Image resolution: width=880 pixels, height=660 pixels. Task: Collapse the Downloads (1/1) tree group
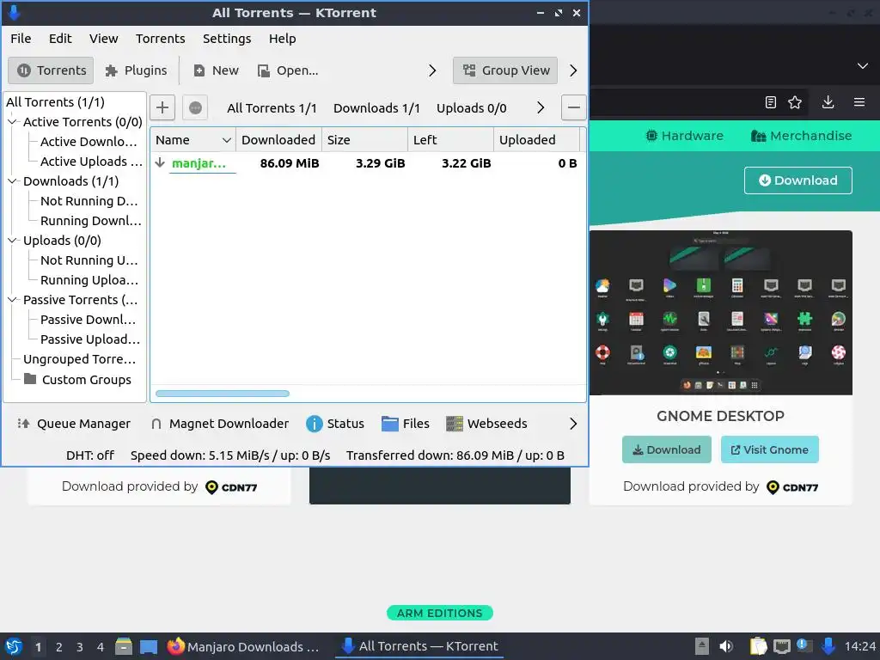click(x=12, y=180)
